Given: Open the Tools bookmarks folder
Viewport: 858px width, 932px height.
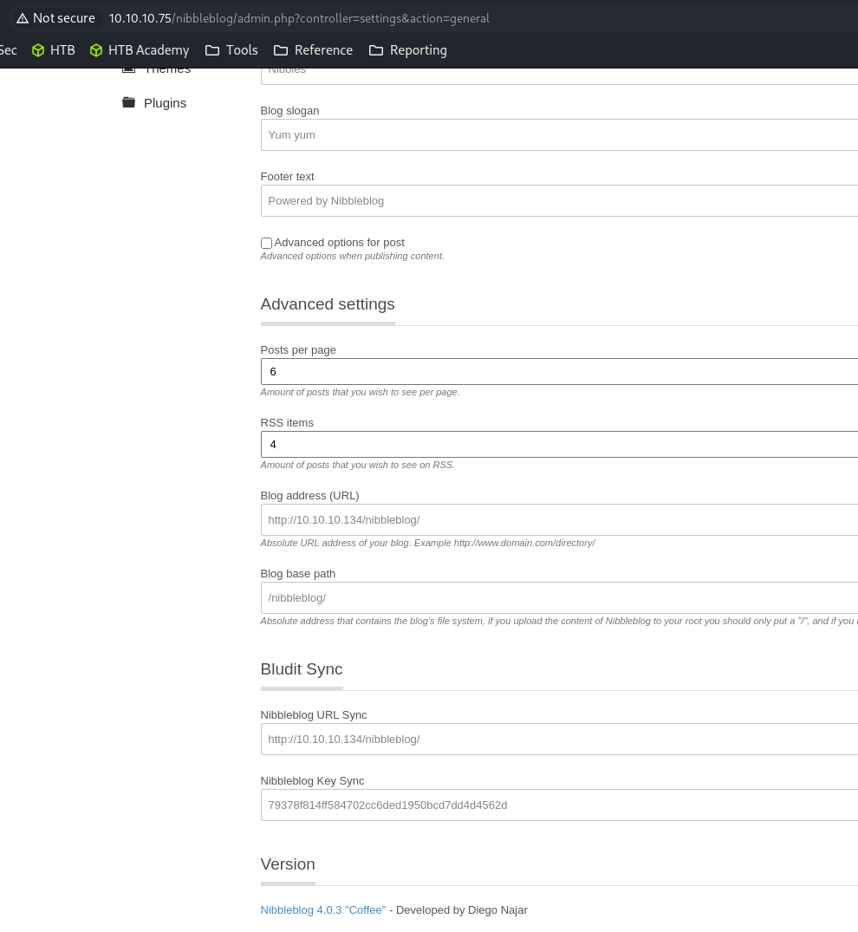Looking at the screenshot, I should 231,50.
